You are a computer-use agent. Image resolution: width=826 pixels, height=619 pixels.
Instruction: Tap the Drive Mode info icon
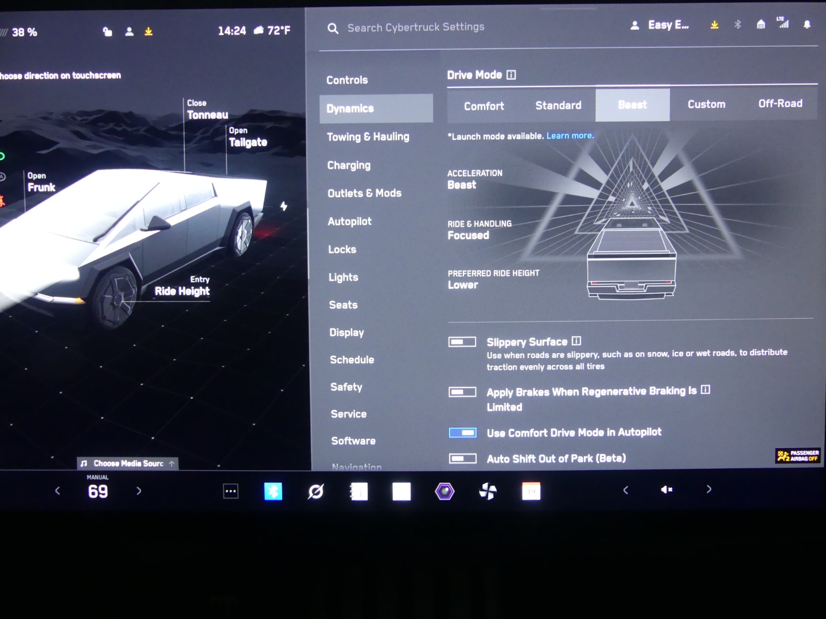coord(512,75)
